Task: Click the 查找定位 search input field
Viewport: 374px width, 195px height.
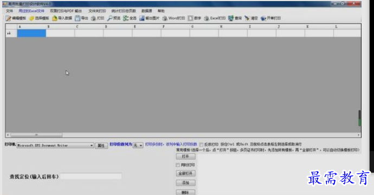Action: click(91, 176)
